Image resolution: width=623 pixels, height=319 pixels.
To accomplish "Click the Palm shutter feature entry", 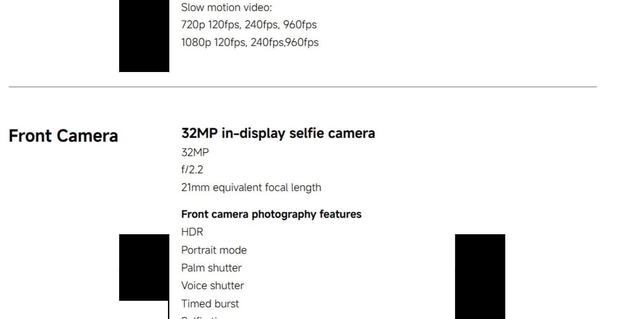I will [x=211, y=268].
